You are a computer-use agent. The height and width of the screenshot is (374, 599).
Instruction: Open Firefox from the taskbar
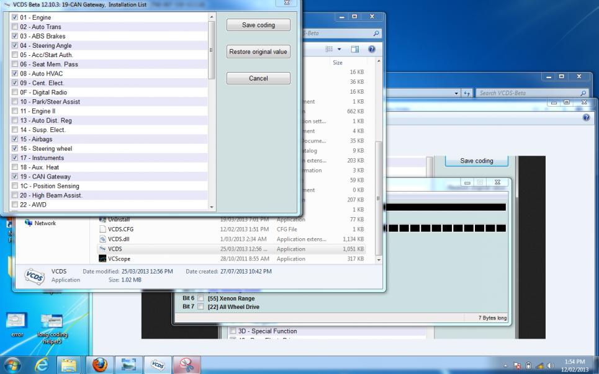click(x=100, y=365)
